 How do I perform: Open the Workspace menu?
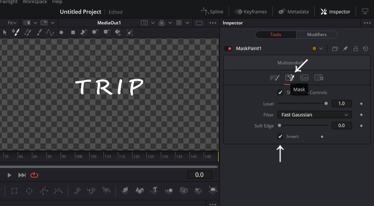pyautogui.click(x=35, y=2)
